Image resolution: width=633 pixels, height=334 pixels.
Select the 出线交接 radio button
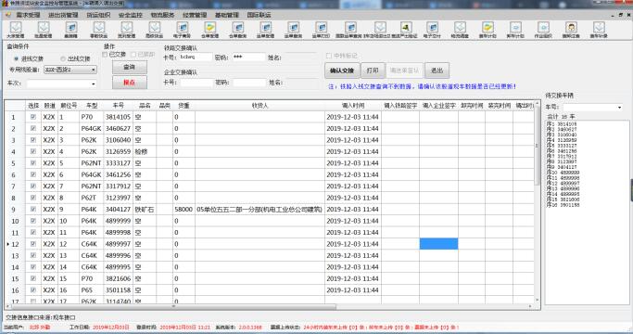tap(63, 59)
